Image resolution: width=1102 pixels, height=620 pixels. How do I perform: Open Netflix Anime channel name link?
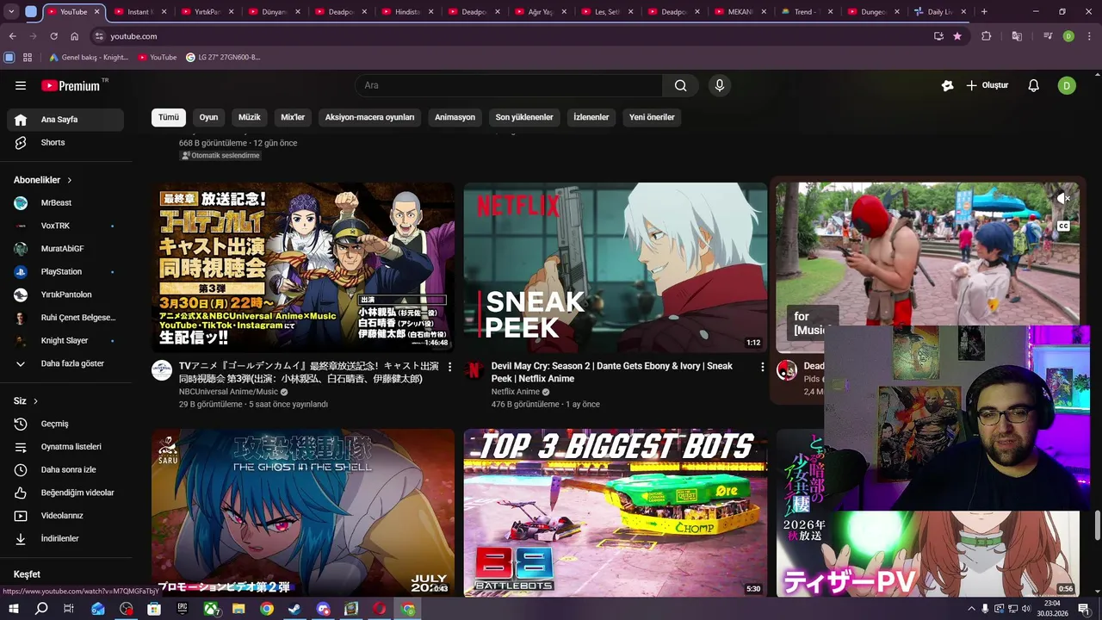click(516, 392)
